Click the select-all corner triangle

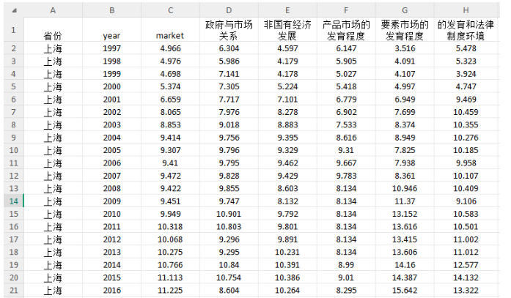pos(14,10)
